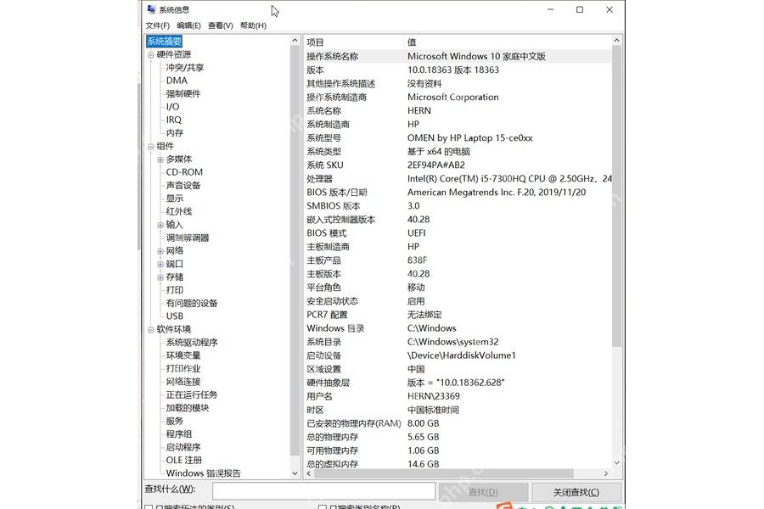Select the 操作系统名称 row
Screen dimensions: 764x509
click(458, 57)
